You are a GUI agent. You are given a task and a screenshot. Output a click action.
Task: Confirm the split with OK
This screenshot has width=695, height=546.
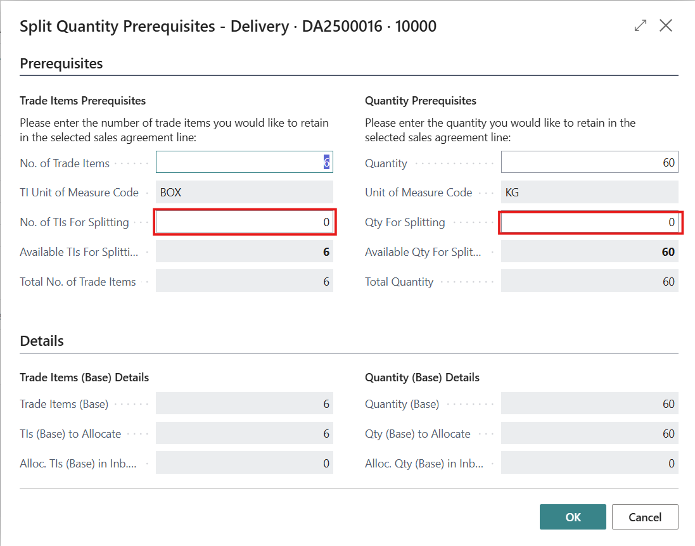pos(573,517)
